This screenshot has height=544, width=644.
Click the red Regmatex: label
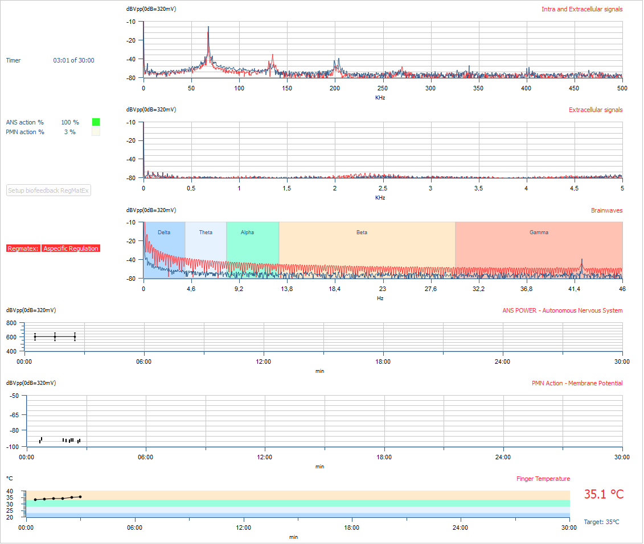point(23,248)
